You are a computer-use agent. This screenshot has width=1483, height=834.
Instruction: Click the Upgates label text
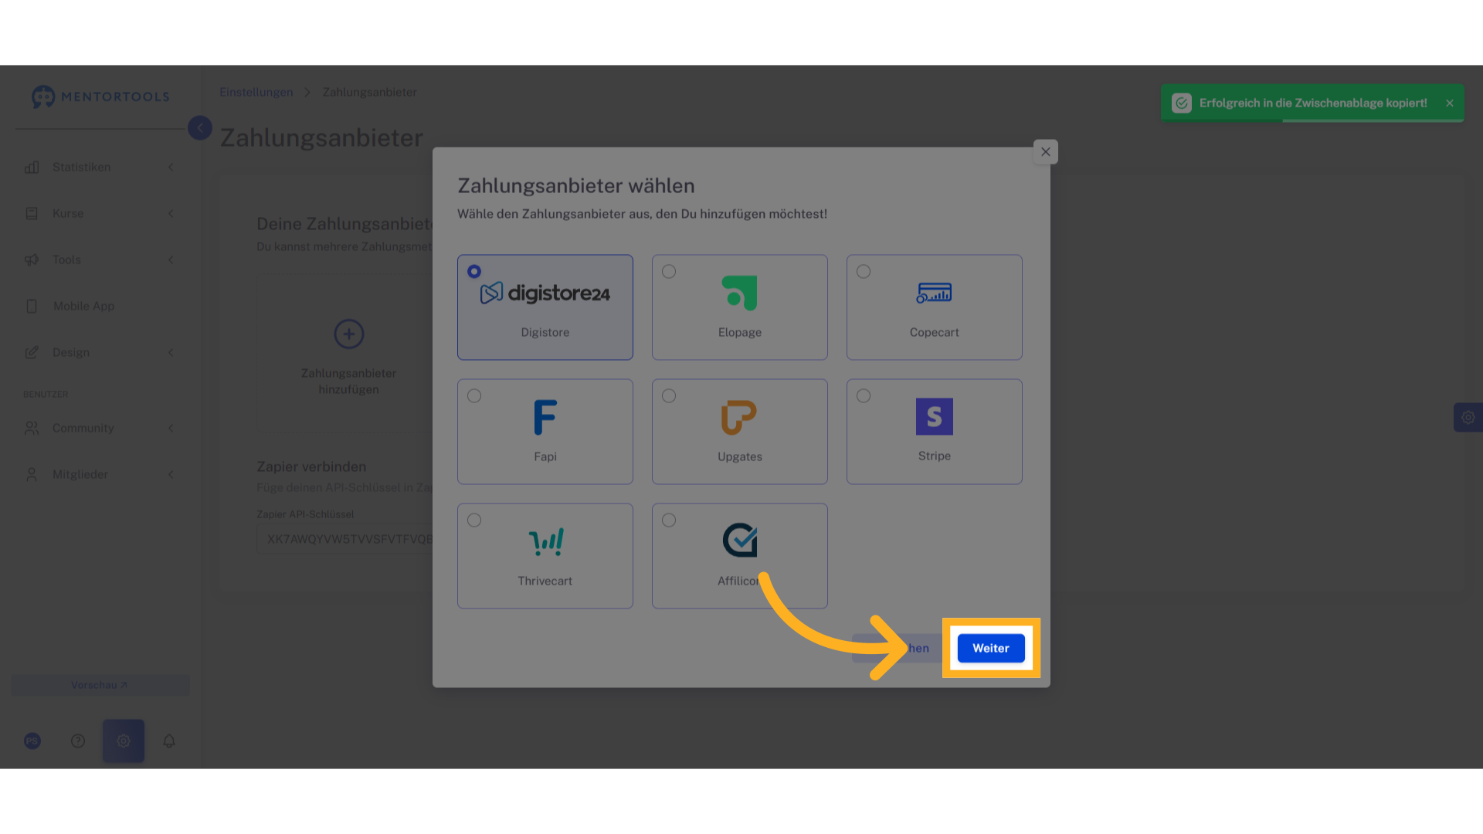click(x=740, y=456)
